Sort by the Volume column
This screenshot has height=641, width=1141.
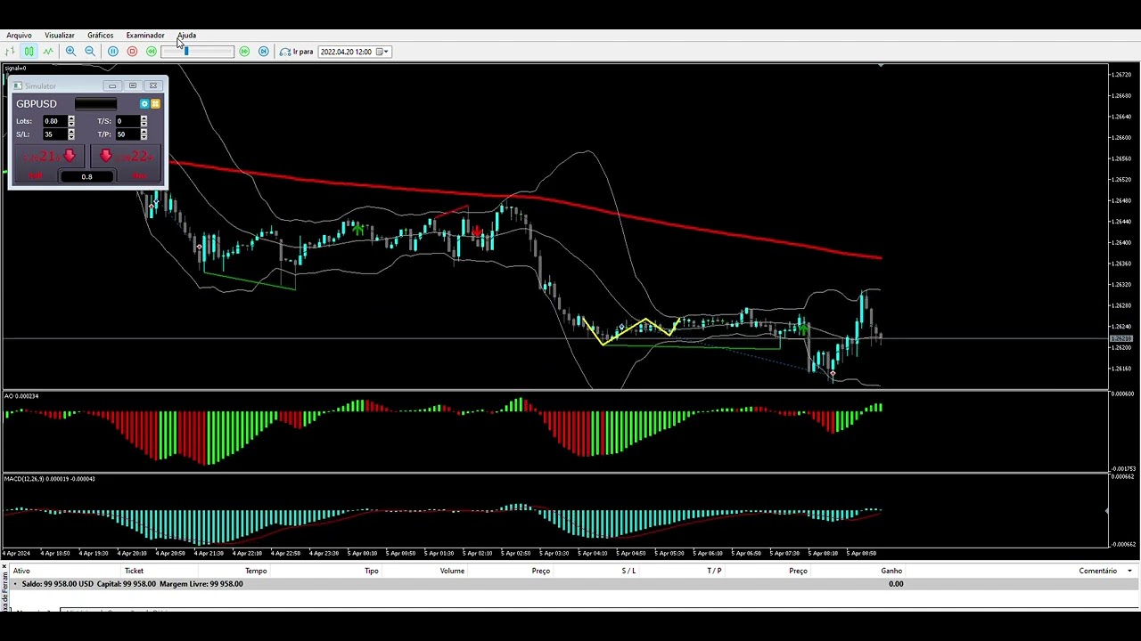click(x=452, y=571)
